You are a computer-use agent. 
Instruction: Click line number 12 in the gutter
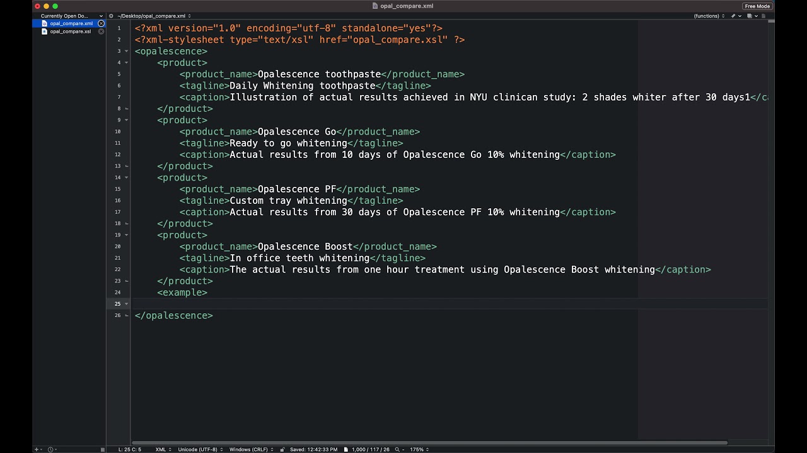(118, 155)
